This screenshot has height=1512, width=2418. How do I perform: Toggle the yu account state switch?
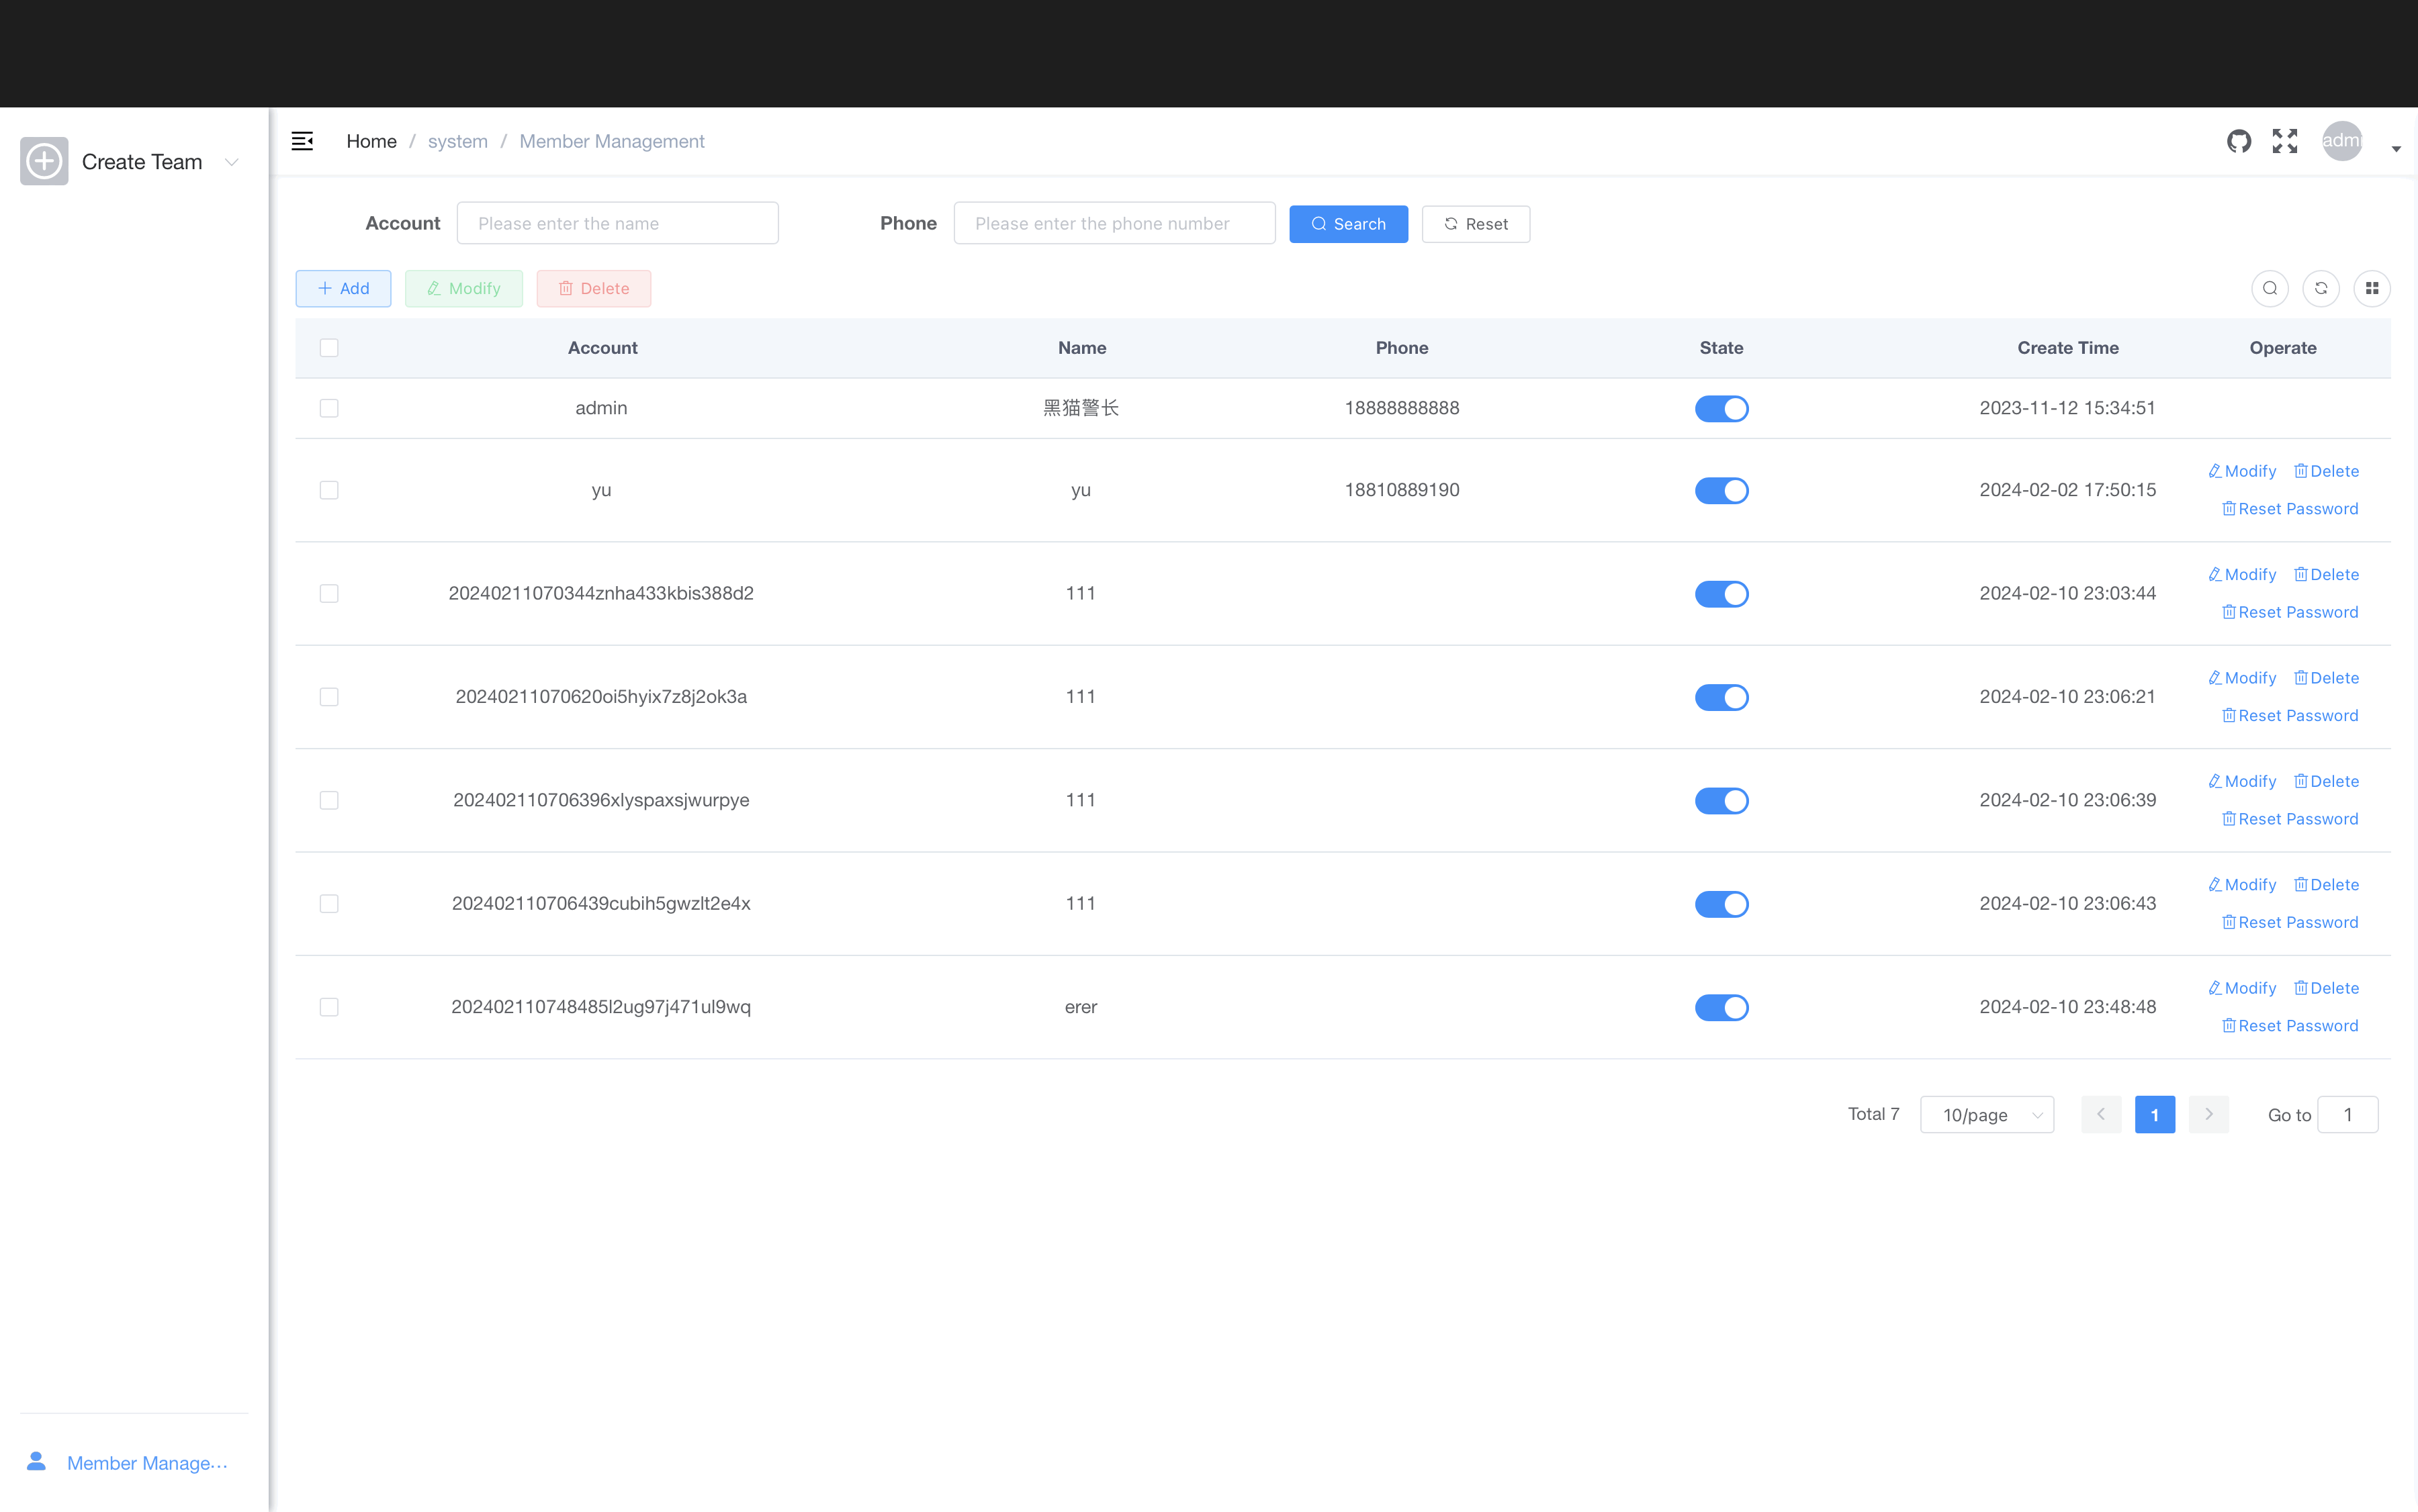(1721, 491)
